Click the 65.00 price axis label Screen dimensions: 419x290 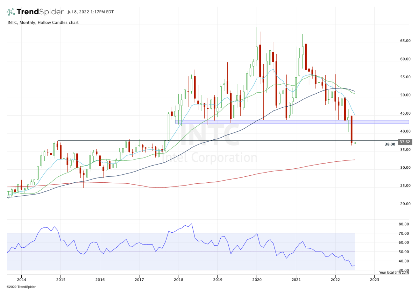pos(405,41)
